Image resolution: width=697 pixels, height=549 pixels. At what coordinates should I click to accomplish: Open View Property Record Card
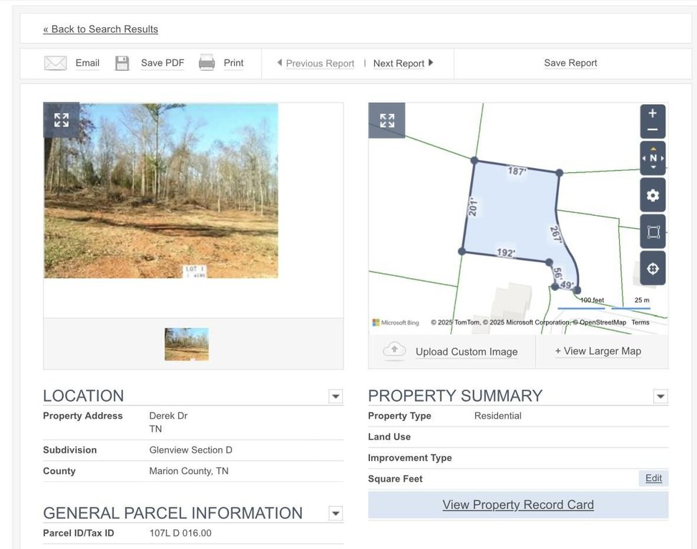click(x=518, y=505)
